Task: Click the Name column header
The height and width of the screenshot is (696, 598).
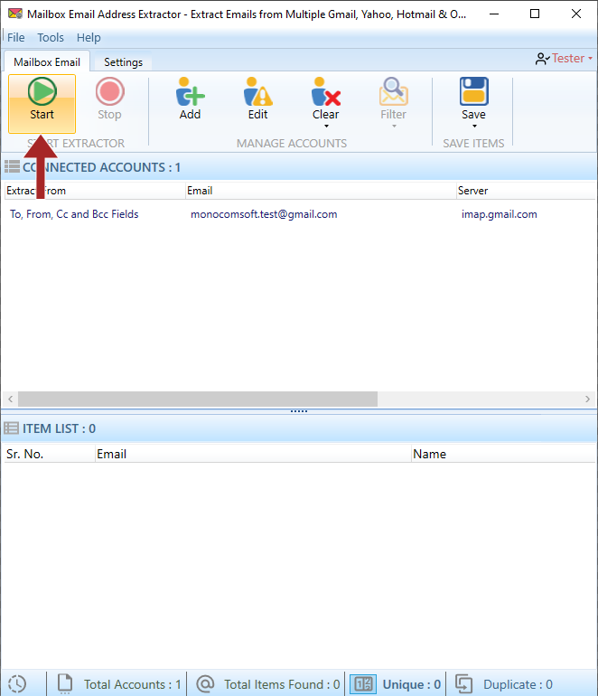Action: point(503,454)
